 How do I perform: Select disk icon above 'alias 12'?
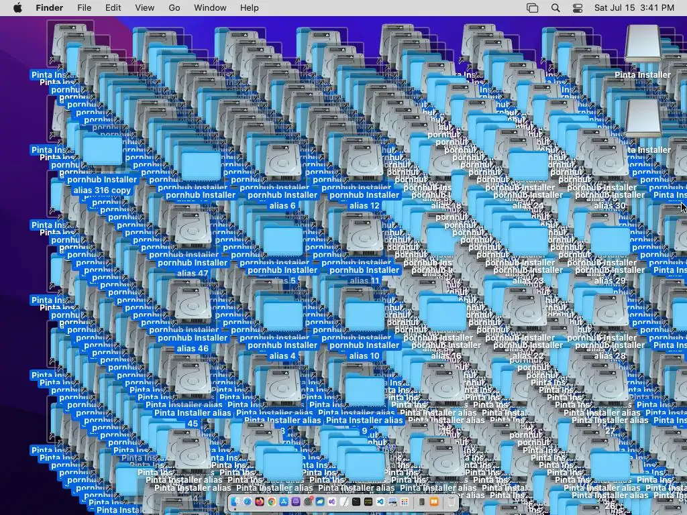(x=364, y=163)
